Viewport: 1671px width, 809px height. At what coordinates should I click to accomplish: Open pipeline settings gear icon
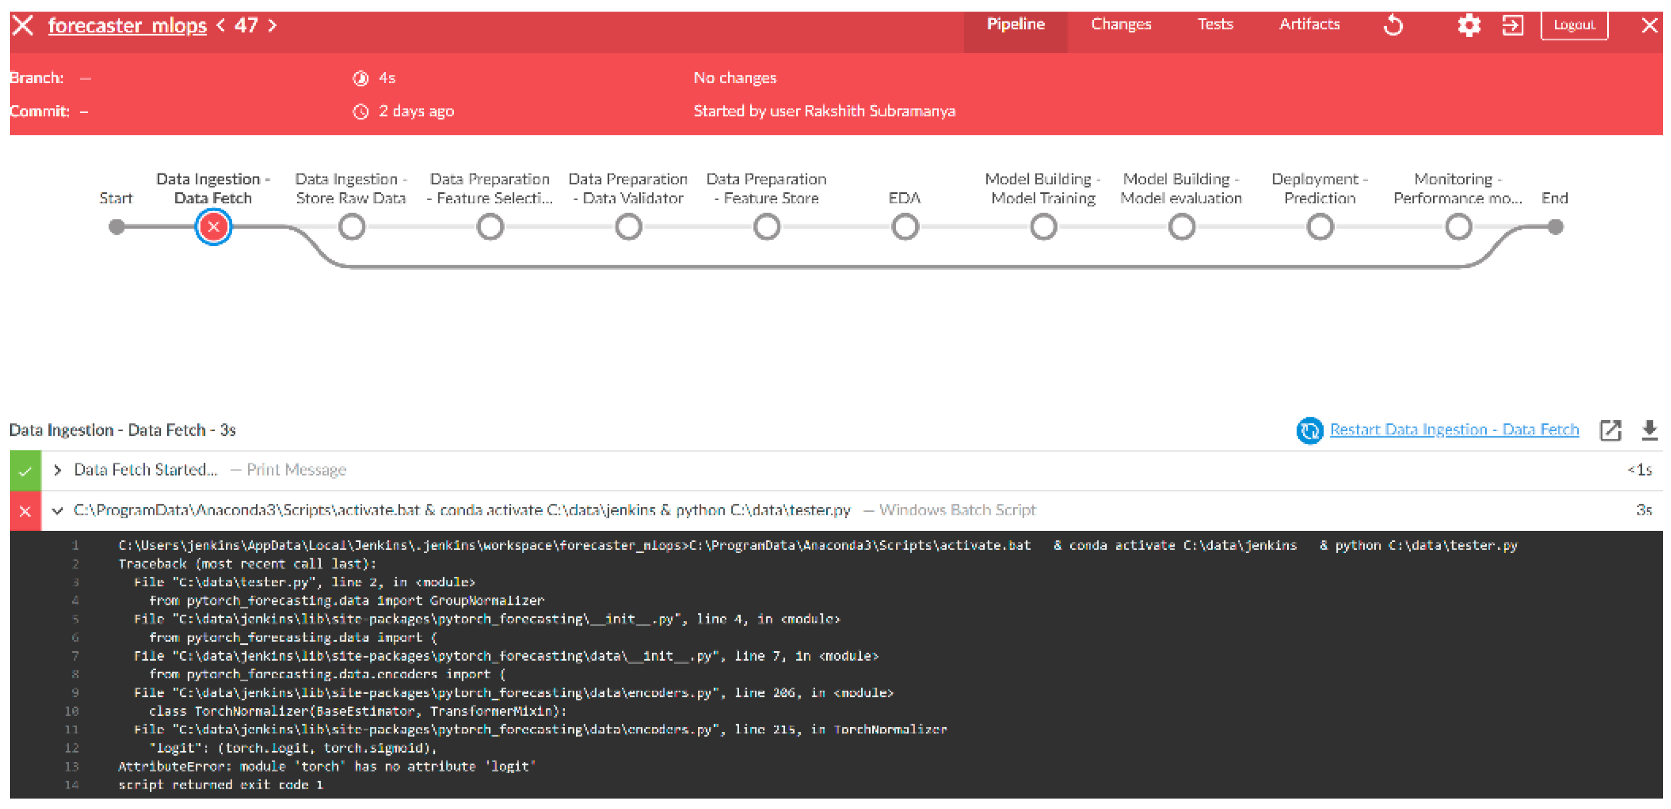tap(1468, 26)
